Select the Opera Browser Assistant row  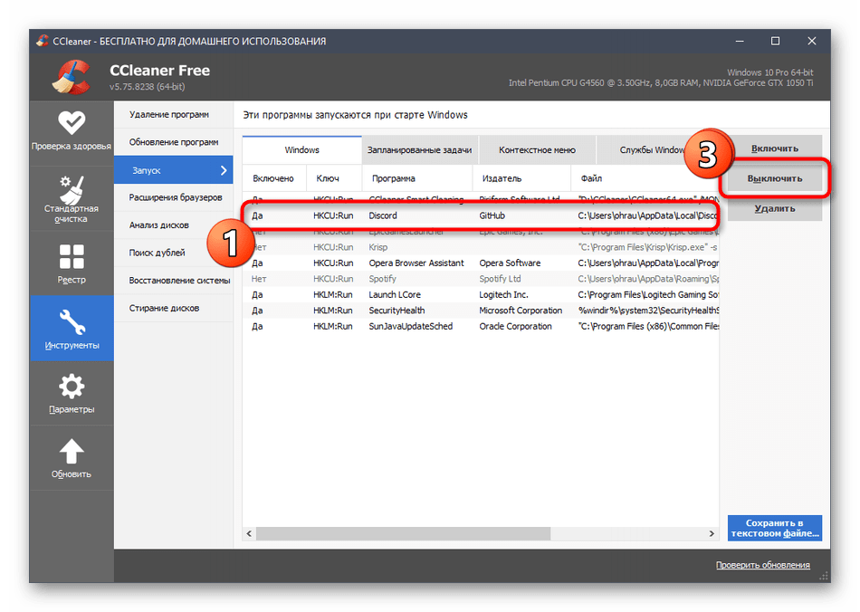coord(481,263)
